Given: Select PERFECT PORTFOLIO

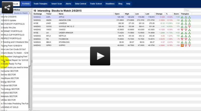Looking at the screenshot, I should tap(11, 38).
